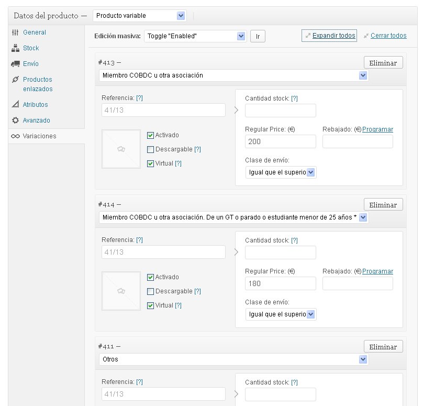Uncheck Activado for variation #413
423x406 pixels.
coord(150,135)
